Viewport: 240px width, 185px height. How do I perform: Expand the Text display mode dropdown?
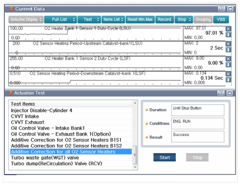coord(89,20)
